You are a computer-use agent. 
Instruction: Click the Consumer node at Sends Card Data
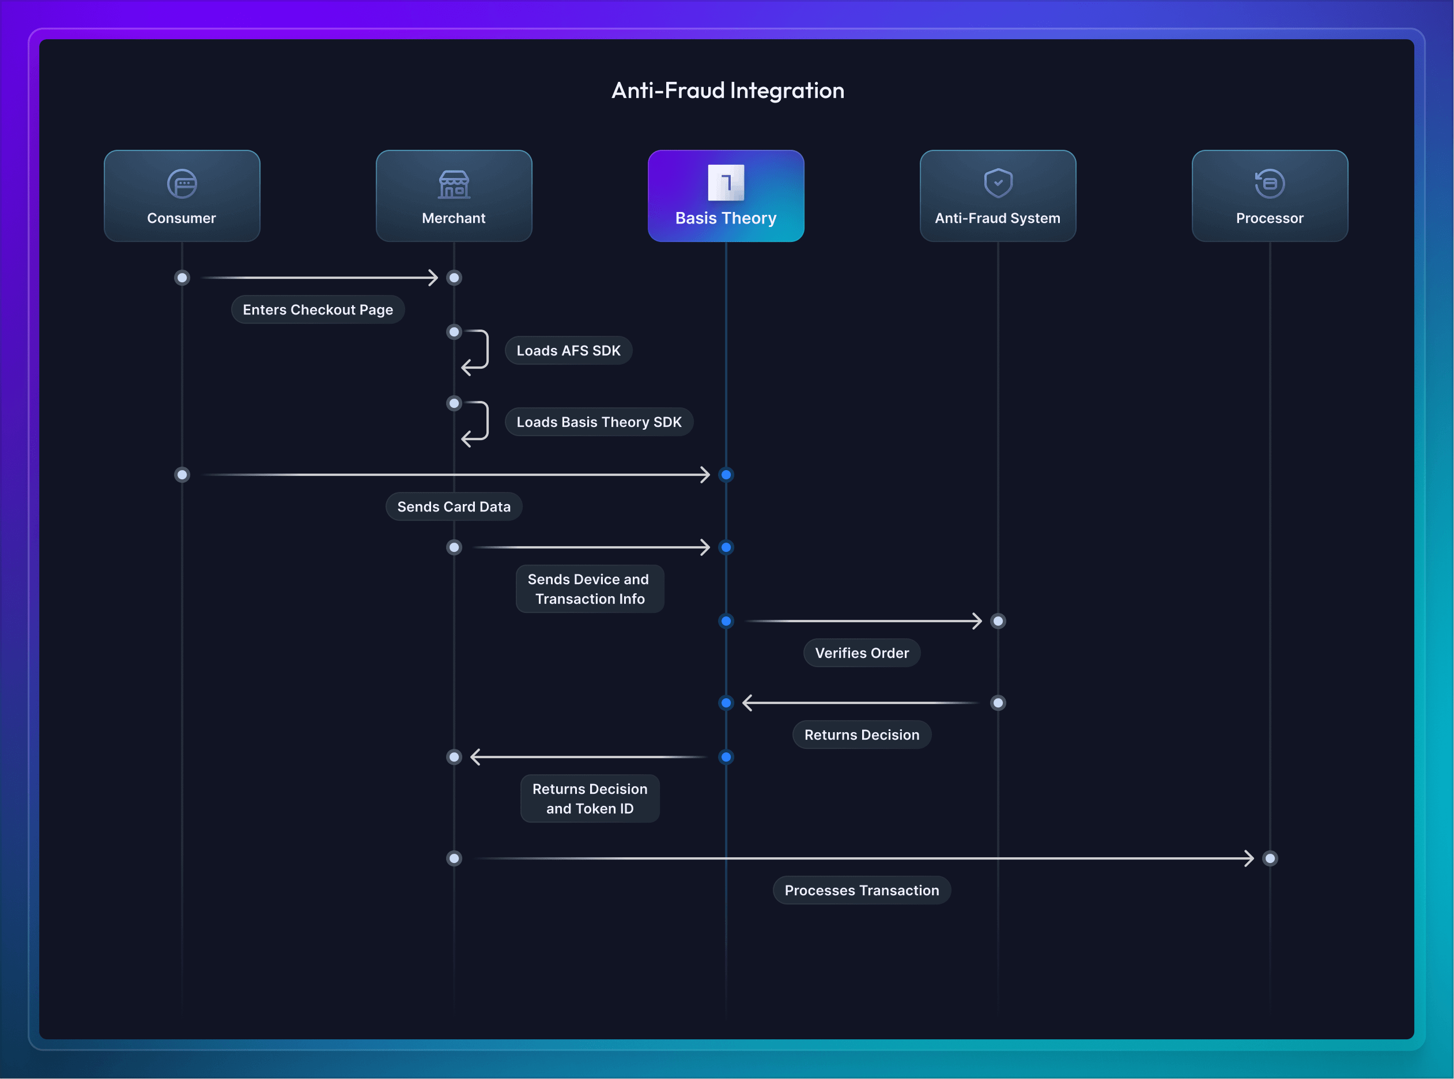182,475
